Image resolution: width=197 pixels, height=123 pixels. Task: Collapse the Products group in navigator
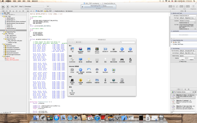pyautogui.click(x=2, y=56)
